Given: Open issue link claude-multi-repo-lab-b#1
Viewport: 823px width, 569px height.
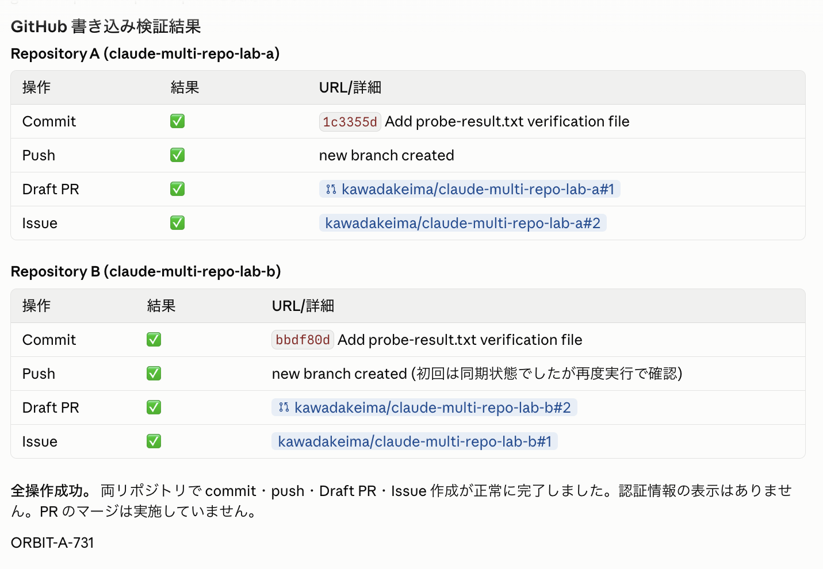Looking at the screenshot, I should click(415, 441).
